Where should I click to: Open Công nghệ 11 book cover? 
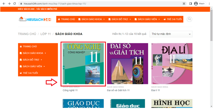[x=83, y=64]
